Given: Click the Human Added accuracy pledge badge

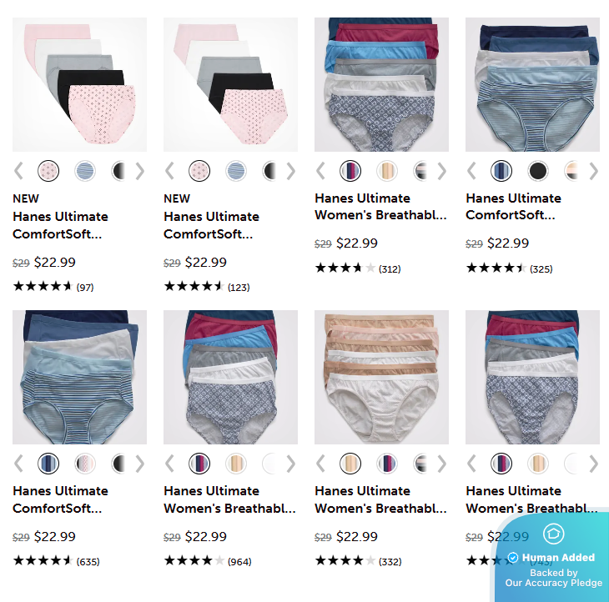Looking at the screenshot, I should [551, 558].
